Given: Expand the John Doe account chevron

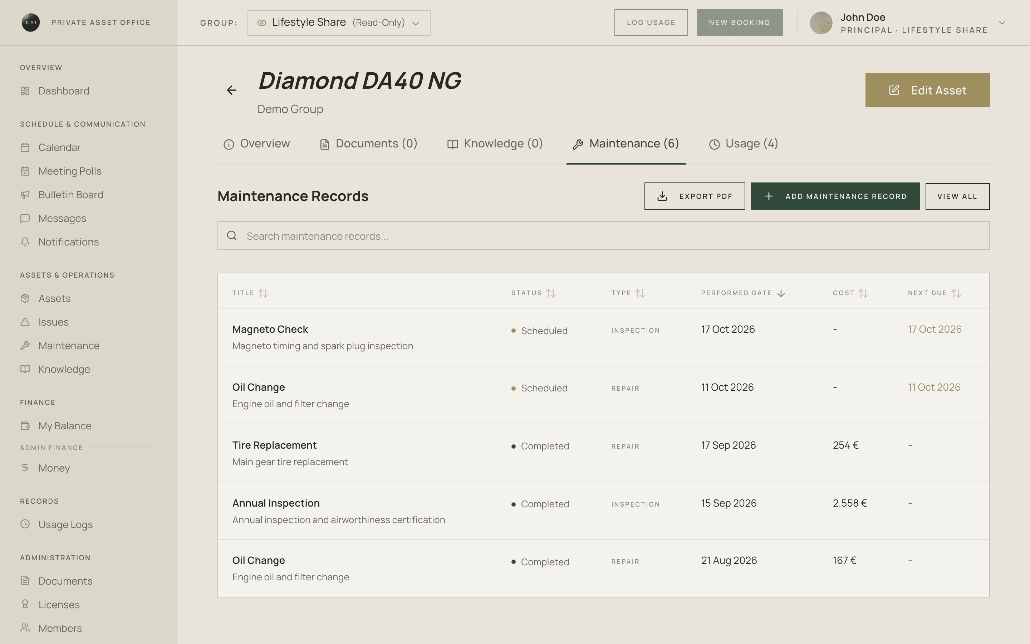Looking at the screenshot, I should [x=1002, y=23].
